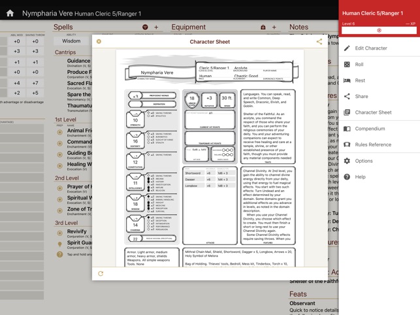420x315 pixels.
Task: Close the Character Sheet popup
Action: 99,42
